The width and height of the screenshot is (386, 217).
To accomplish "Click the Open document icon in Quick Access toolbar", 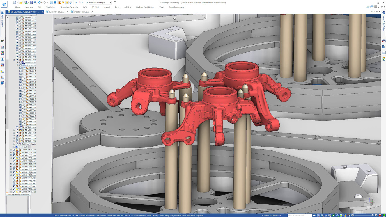I will coord(21,3).
